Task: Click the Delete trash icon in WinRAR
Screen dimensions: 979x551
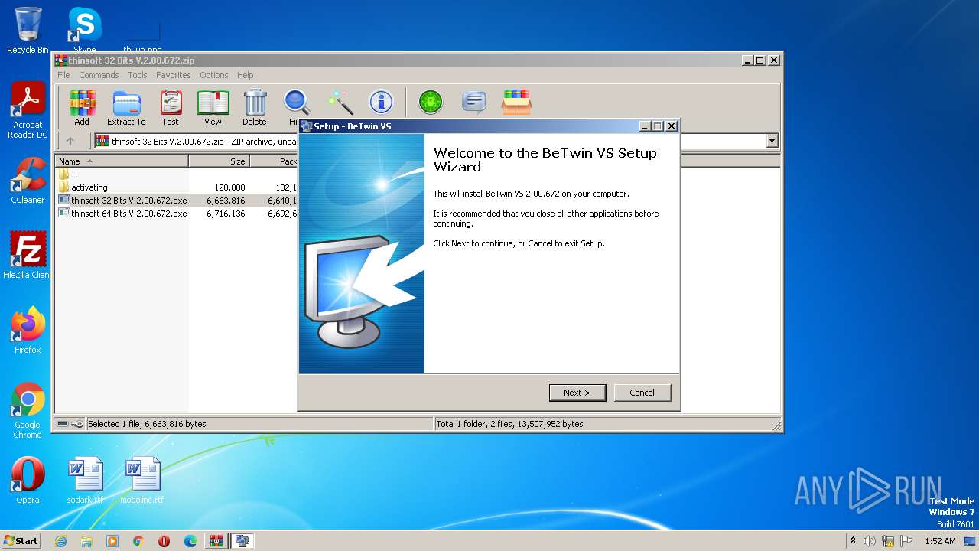Action: (255, 107)
